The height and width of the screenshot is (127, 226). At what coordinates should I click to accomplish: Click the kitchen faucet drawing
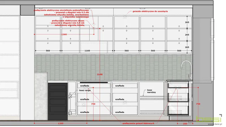click(187, 70)
